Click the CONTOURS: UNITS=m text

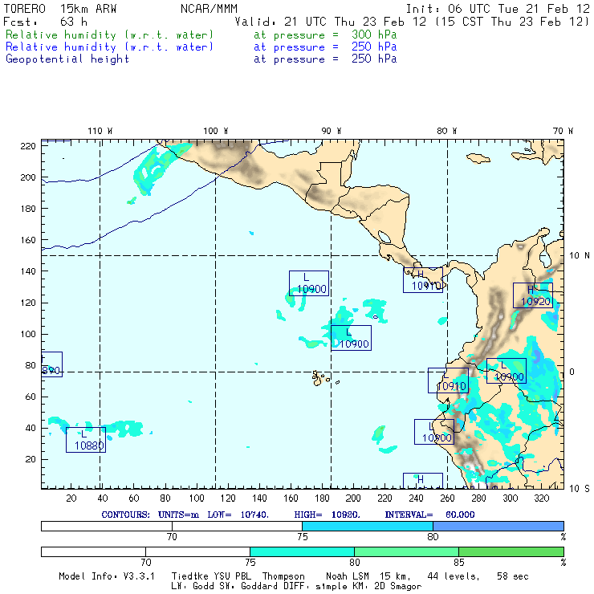click(x=150, y=515)
